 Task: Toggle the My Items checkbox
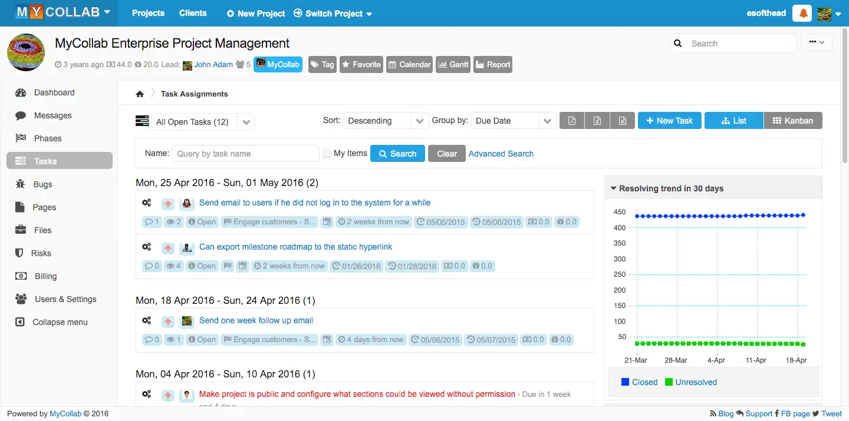tap(327, 154)
